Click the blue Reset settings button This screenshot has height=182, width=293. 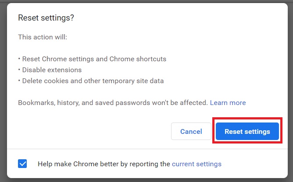click(247, 131)
